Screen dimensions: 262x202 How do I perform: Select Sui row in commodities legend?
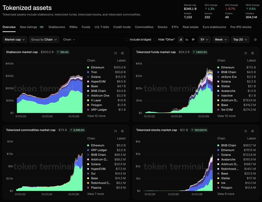(x=106, y=174)
